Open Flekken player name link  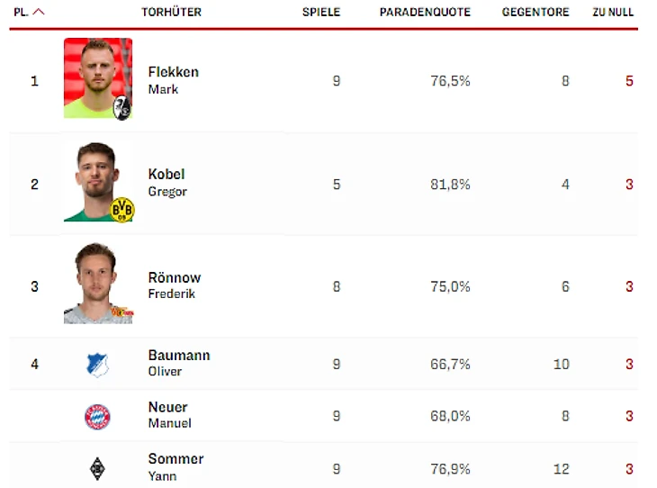click(173, 72)
